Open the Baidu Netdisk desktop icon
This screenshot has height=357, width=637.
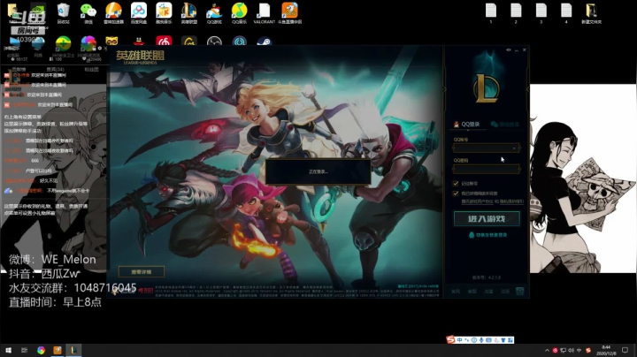139,13
